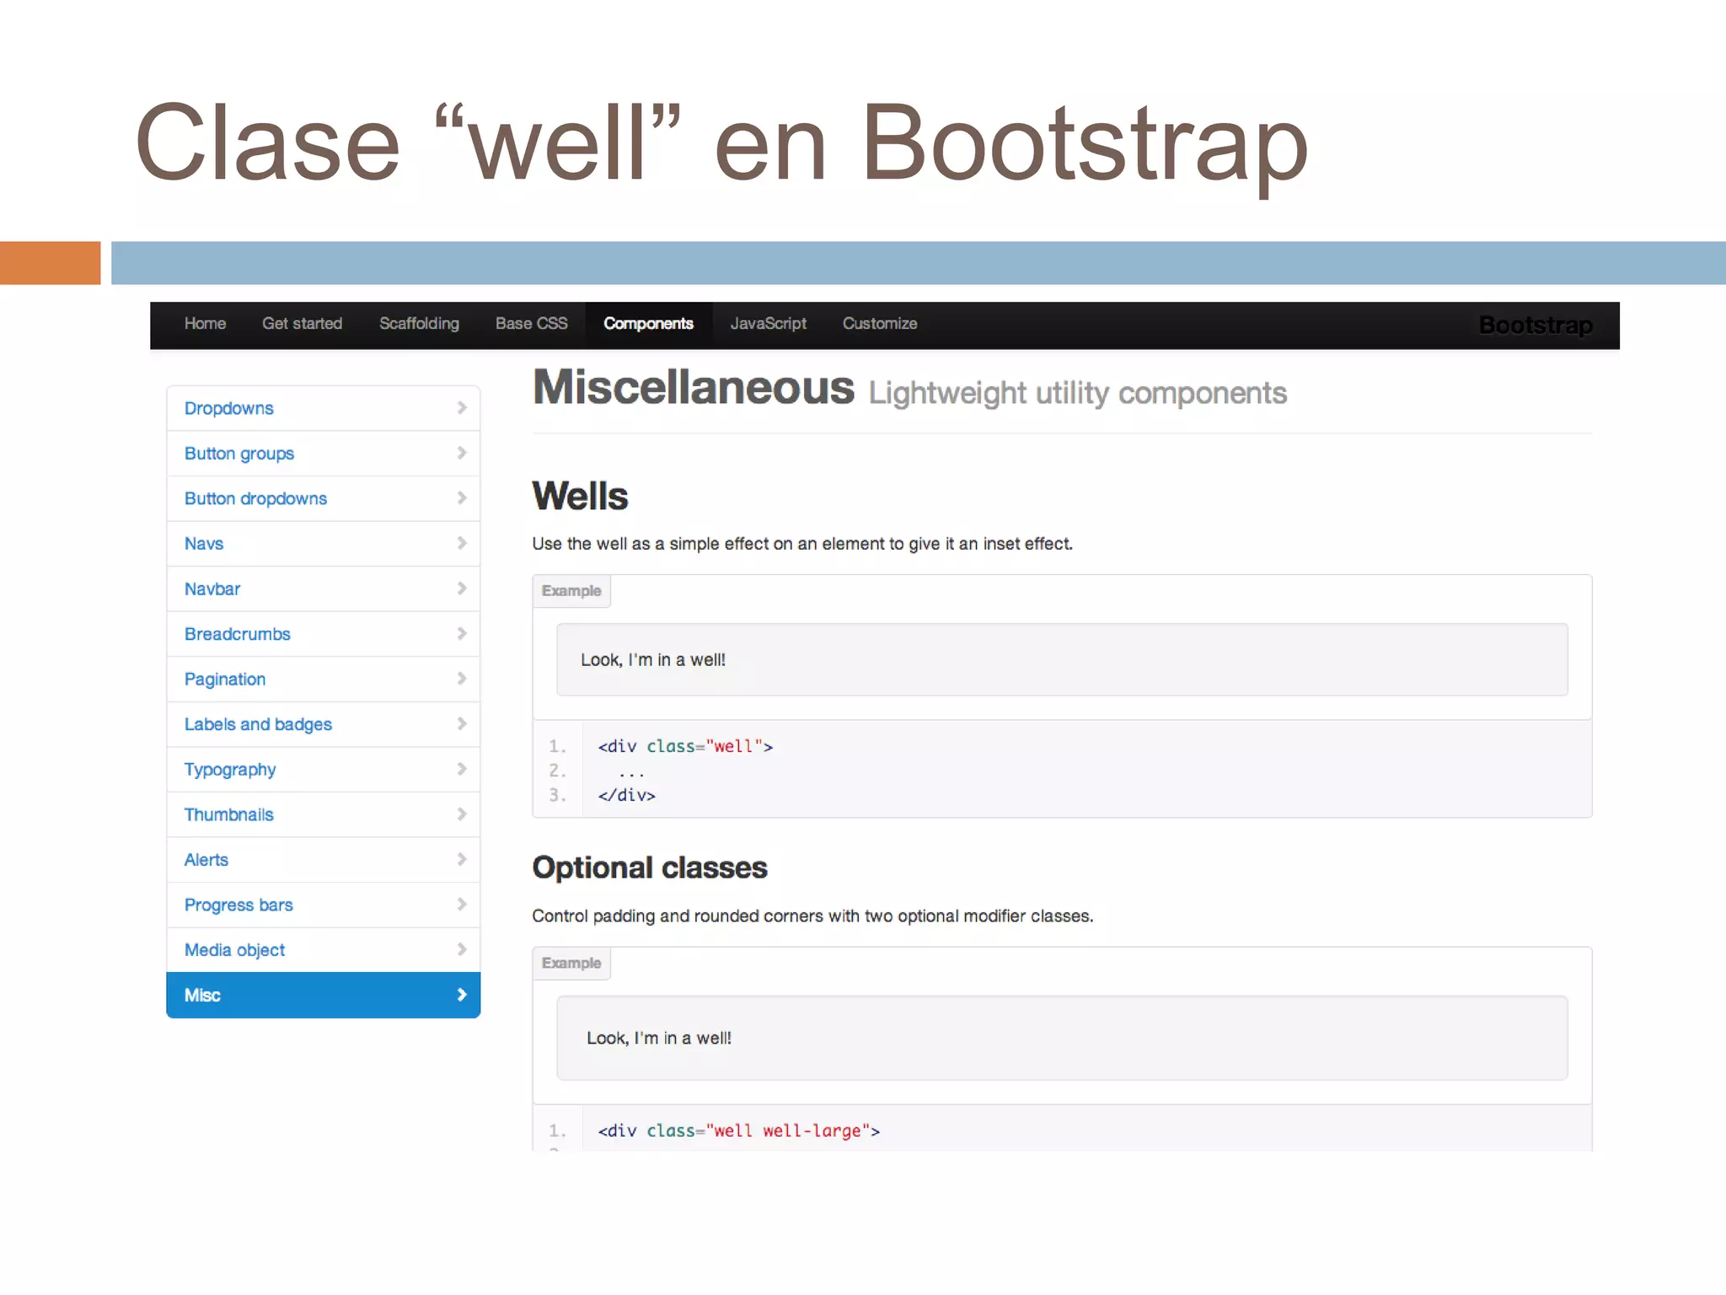Open Typography sidebar link
Image resolution: width=1726 pixels, height=1295 pixels.
pyautogui.click(x=324, y=769)
